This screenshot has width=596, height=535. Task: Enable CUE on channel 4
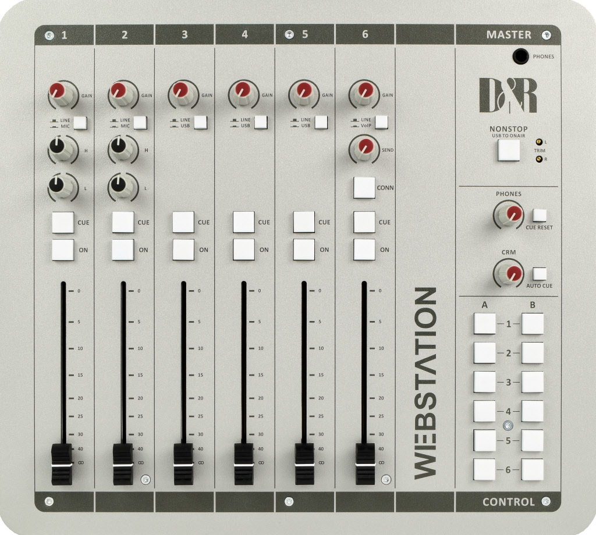242,222
